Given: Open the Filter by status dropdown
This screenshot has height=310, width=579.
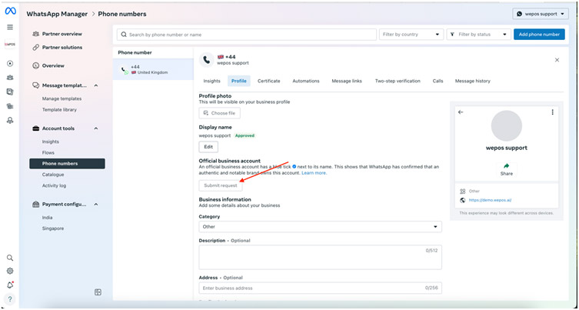Looking at the screenshot, I should [478, 35].
